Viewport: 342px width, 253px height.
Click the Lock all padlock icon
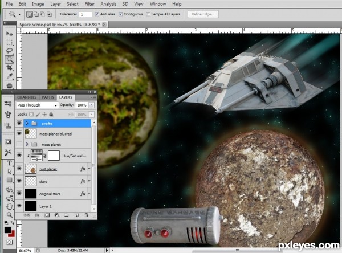coord(51,115)
